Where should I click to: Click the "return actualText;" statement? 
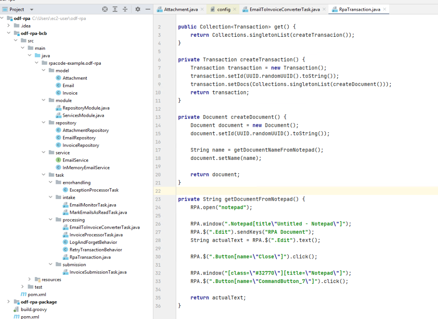218,298
